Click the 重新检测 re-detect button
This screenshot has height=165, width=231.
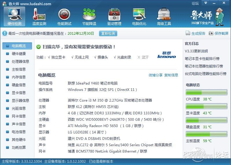click(108, 33)
